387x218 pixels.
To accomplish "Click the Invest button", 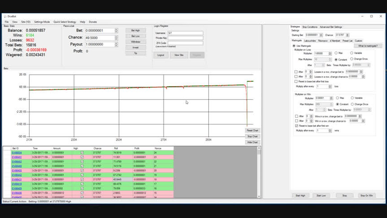I will coord(135,48).
